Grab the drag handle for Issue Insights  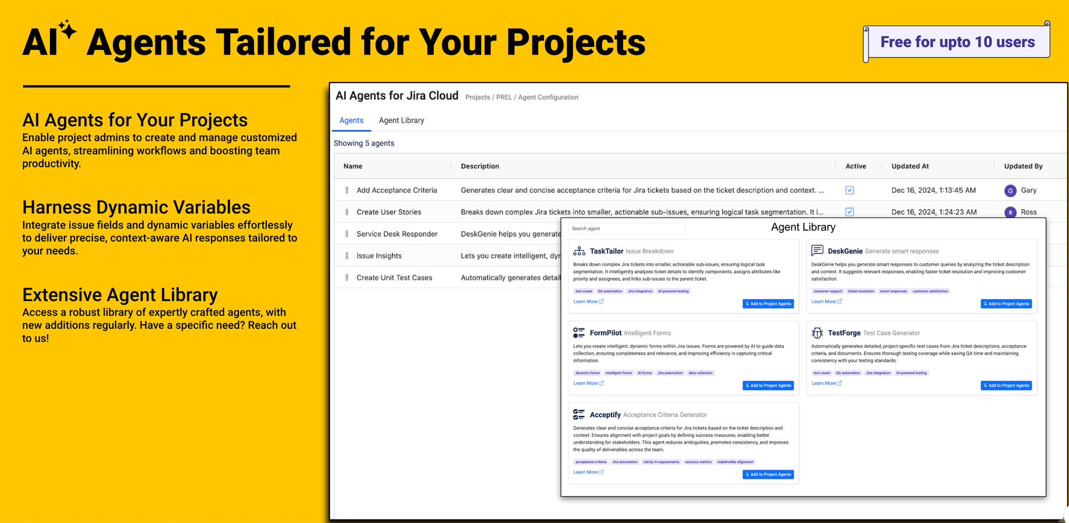click(347, 256)
